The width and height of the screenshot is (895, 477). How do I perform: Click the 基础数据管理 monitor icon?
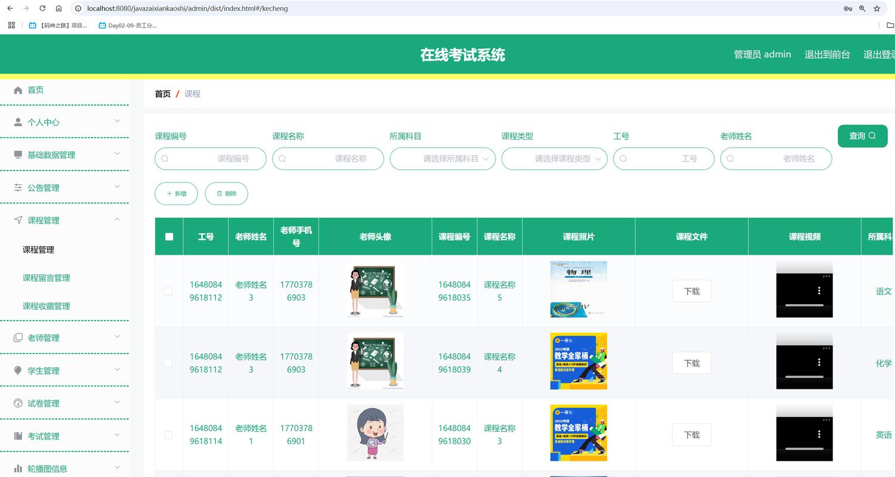(18, 155)
